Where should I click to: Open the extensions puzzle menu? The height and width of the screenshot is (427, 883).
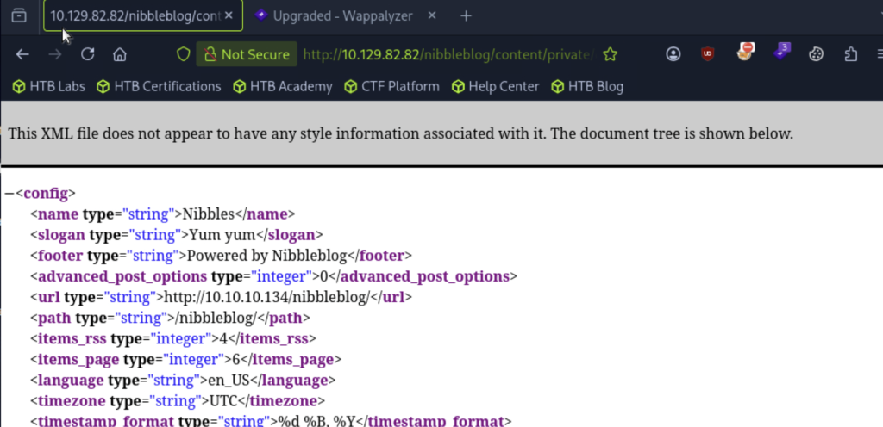tap(851, 54)
